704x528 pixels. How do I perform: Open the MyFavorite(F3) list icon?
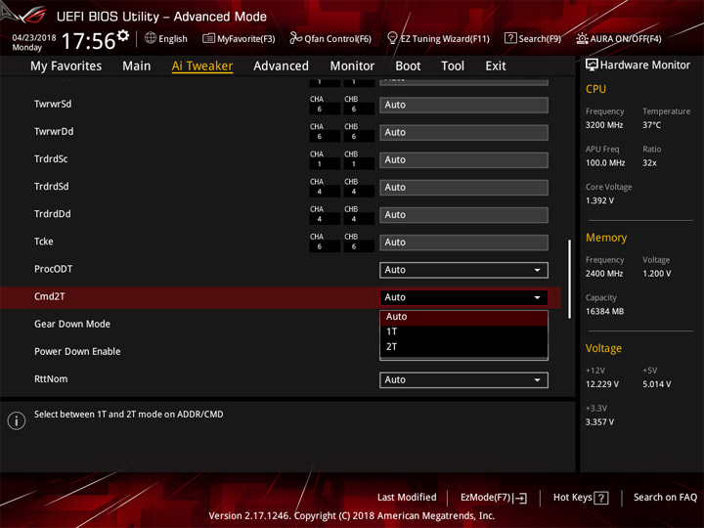(x=208, y=38)
